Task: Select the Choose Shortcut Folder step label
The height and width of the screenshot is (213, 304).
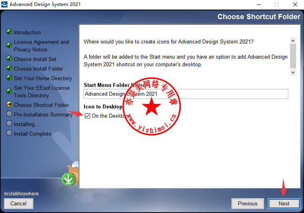Action: click(42, 105)
